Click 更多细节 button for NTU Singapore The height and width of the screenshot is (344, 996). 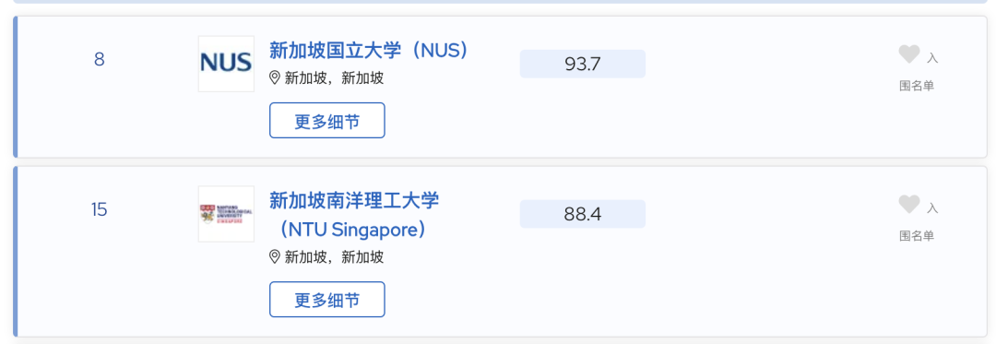coord(327,299)
